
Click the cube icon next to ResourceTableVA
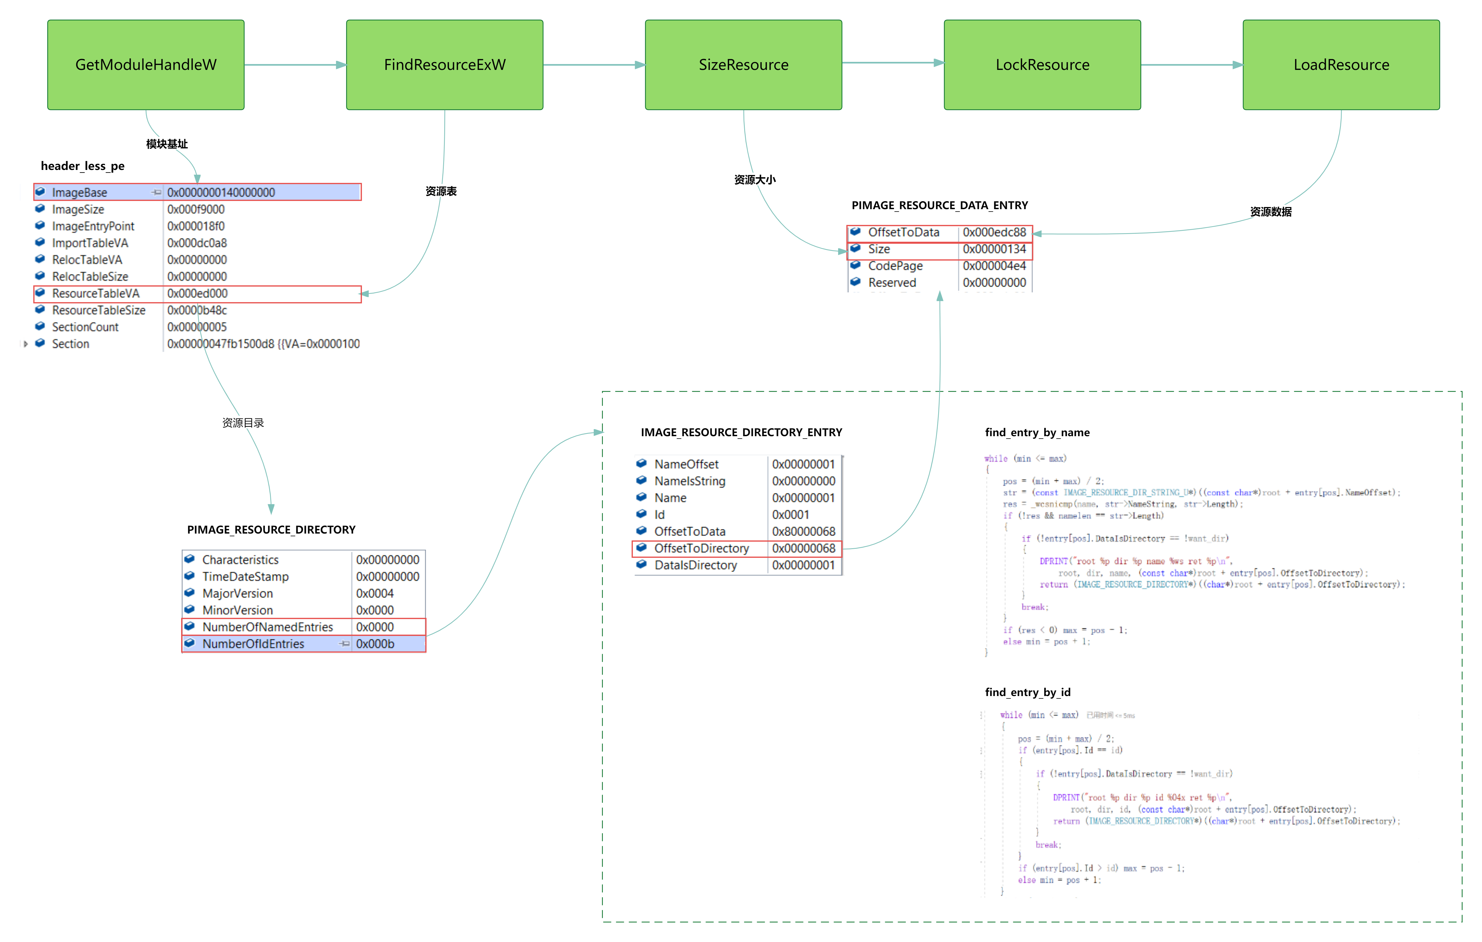coord(40,293)
